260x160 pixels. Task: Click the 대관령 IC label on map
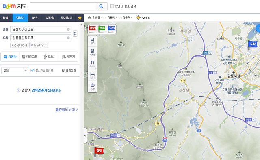coord(115,135)
